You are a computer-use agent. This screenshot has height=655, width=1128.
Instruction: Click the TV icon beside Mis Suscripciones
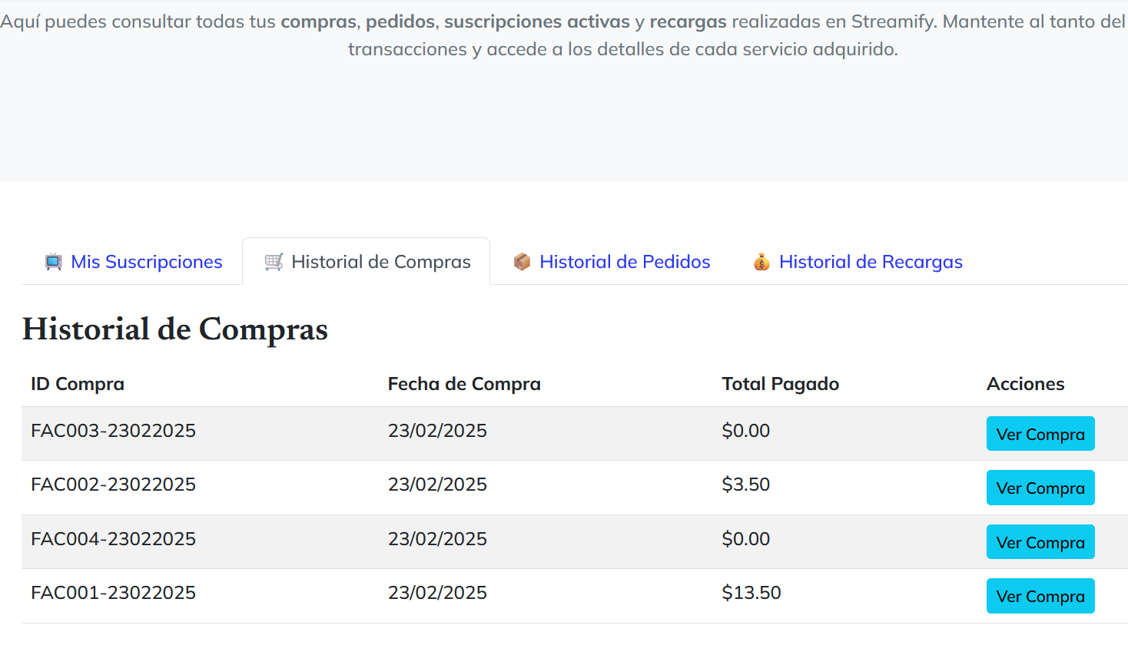coord(52,262)
